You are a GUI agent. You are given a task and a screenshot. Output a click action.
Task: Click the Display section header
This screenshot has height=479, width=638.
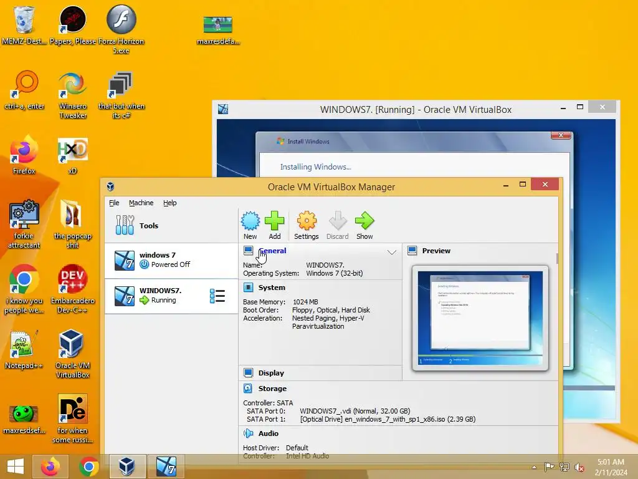tap(271, 373)
